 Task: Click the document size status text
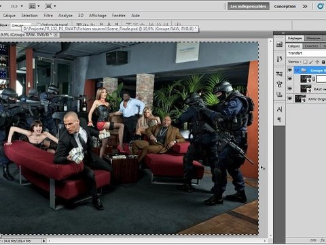pos(17,241)
